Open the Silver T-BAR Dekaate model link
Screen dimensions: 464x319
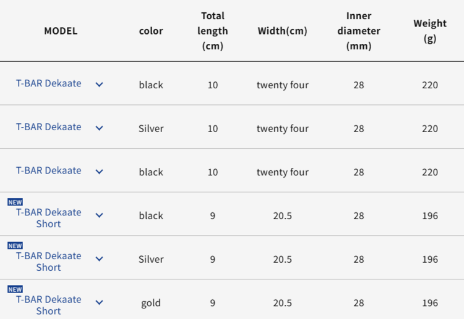pyautogui.click(x=48, y=127)
